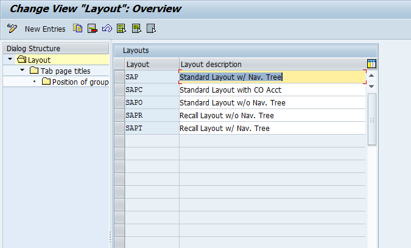Image resolution: width=411 pixels, height=248 pixels.
Task: Click the open folder icon beside Layout
Action: 21,59
